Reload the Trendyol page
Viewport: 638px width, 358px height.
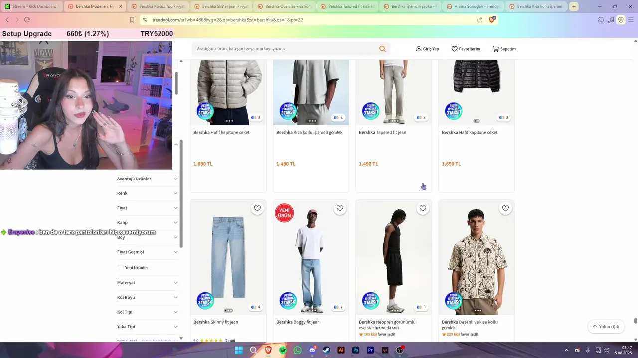[x=27, y=20]
